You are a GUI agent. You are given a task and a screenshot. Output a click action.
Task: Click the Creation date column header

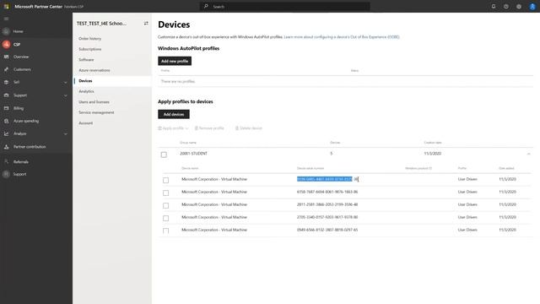[x=433, y=143]
